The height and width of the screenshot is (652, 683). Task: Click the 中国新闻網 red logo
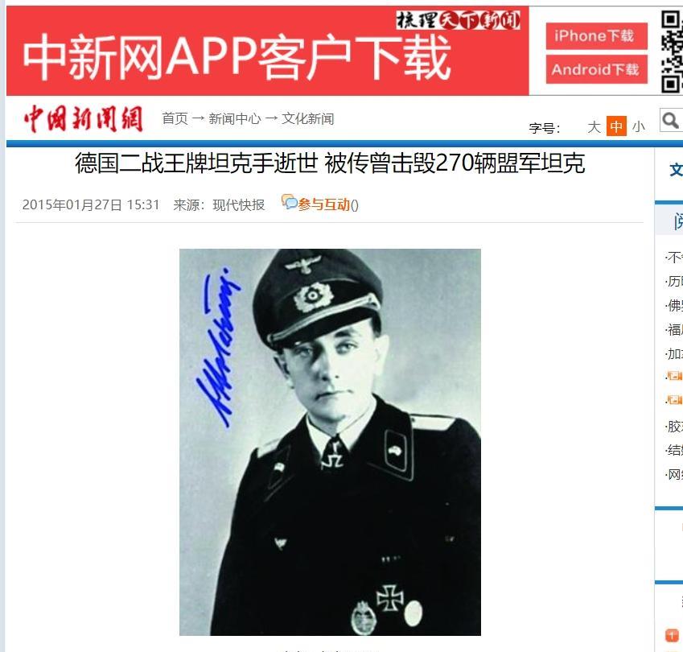click(x=84, y=118)
